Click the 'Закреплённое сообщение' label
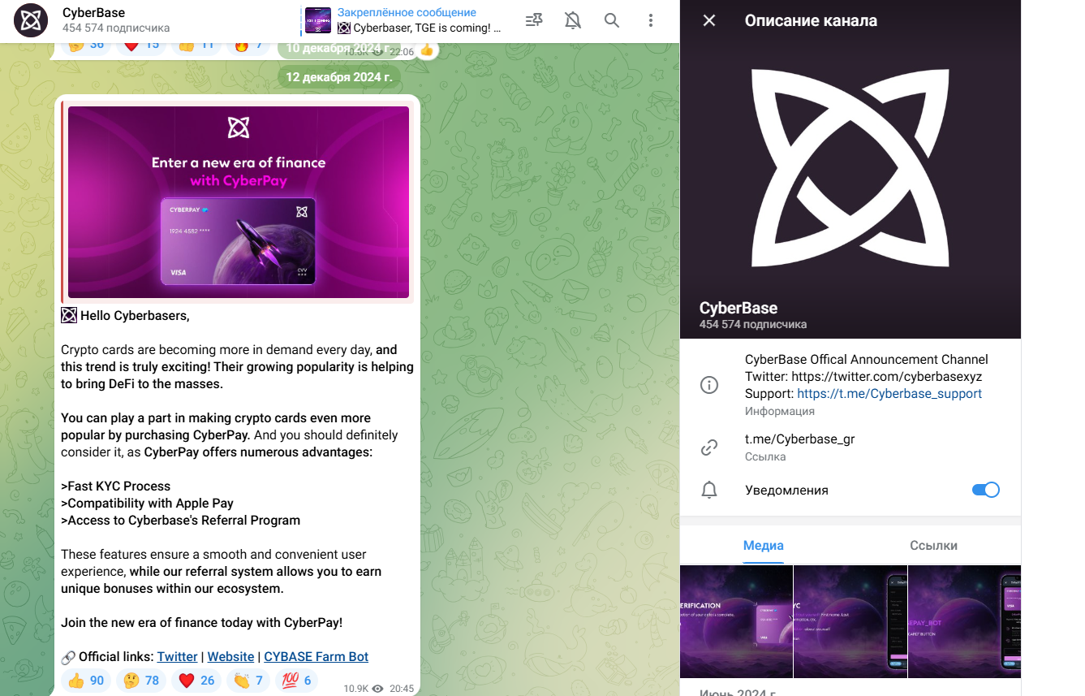 coord(407,12)
